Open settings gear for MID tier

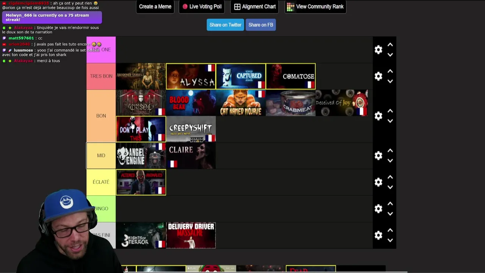378,155
